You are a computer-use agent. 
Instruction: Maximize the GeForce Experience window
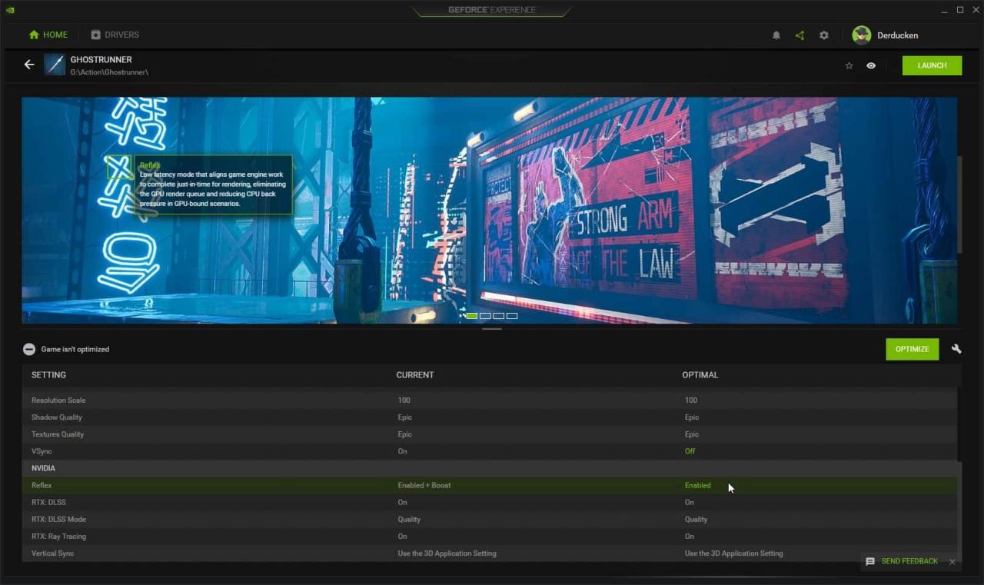[x=959, y=10]
